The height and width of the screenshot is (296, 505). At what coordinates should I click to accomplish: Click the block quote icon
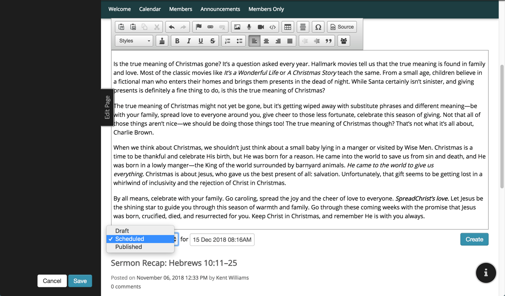(x=329, y=41)
